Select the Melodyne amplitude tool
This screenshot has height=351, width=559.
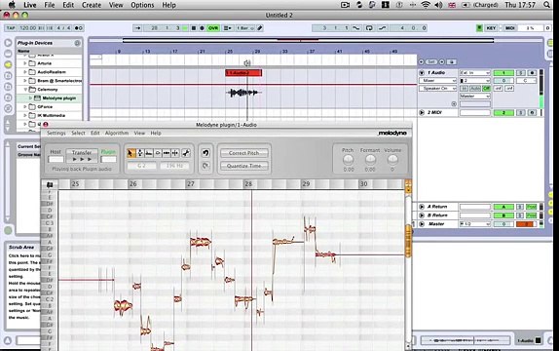(x=158, y=153)
